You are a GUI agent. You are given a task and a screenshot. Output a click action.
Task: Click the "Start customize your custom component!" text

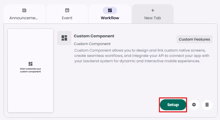(x=30, y=70)
